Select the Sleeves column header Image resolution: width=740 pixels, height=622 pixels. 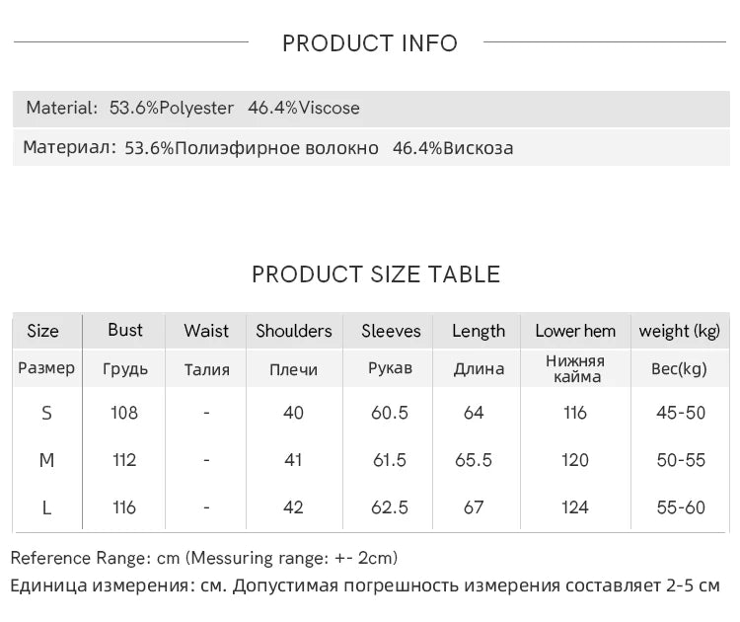(x=391, y=331)
